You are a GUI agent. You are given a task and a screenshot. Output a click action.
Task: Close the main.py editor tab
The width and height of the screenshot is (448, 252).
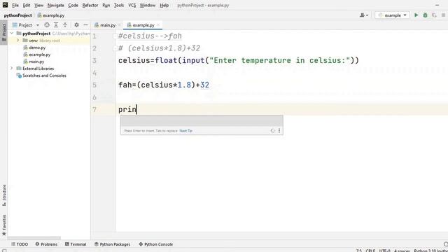[x=119, y=25]
